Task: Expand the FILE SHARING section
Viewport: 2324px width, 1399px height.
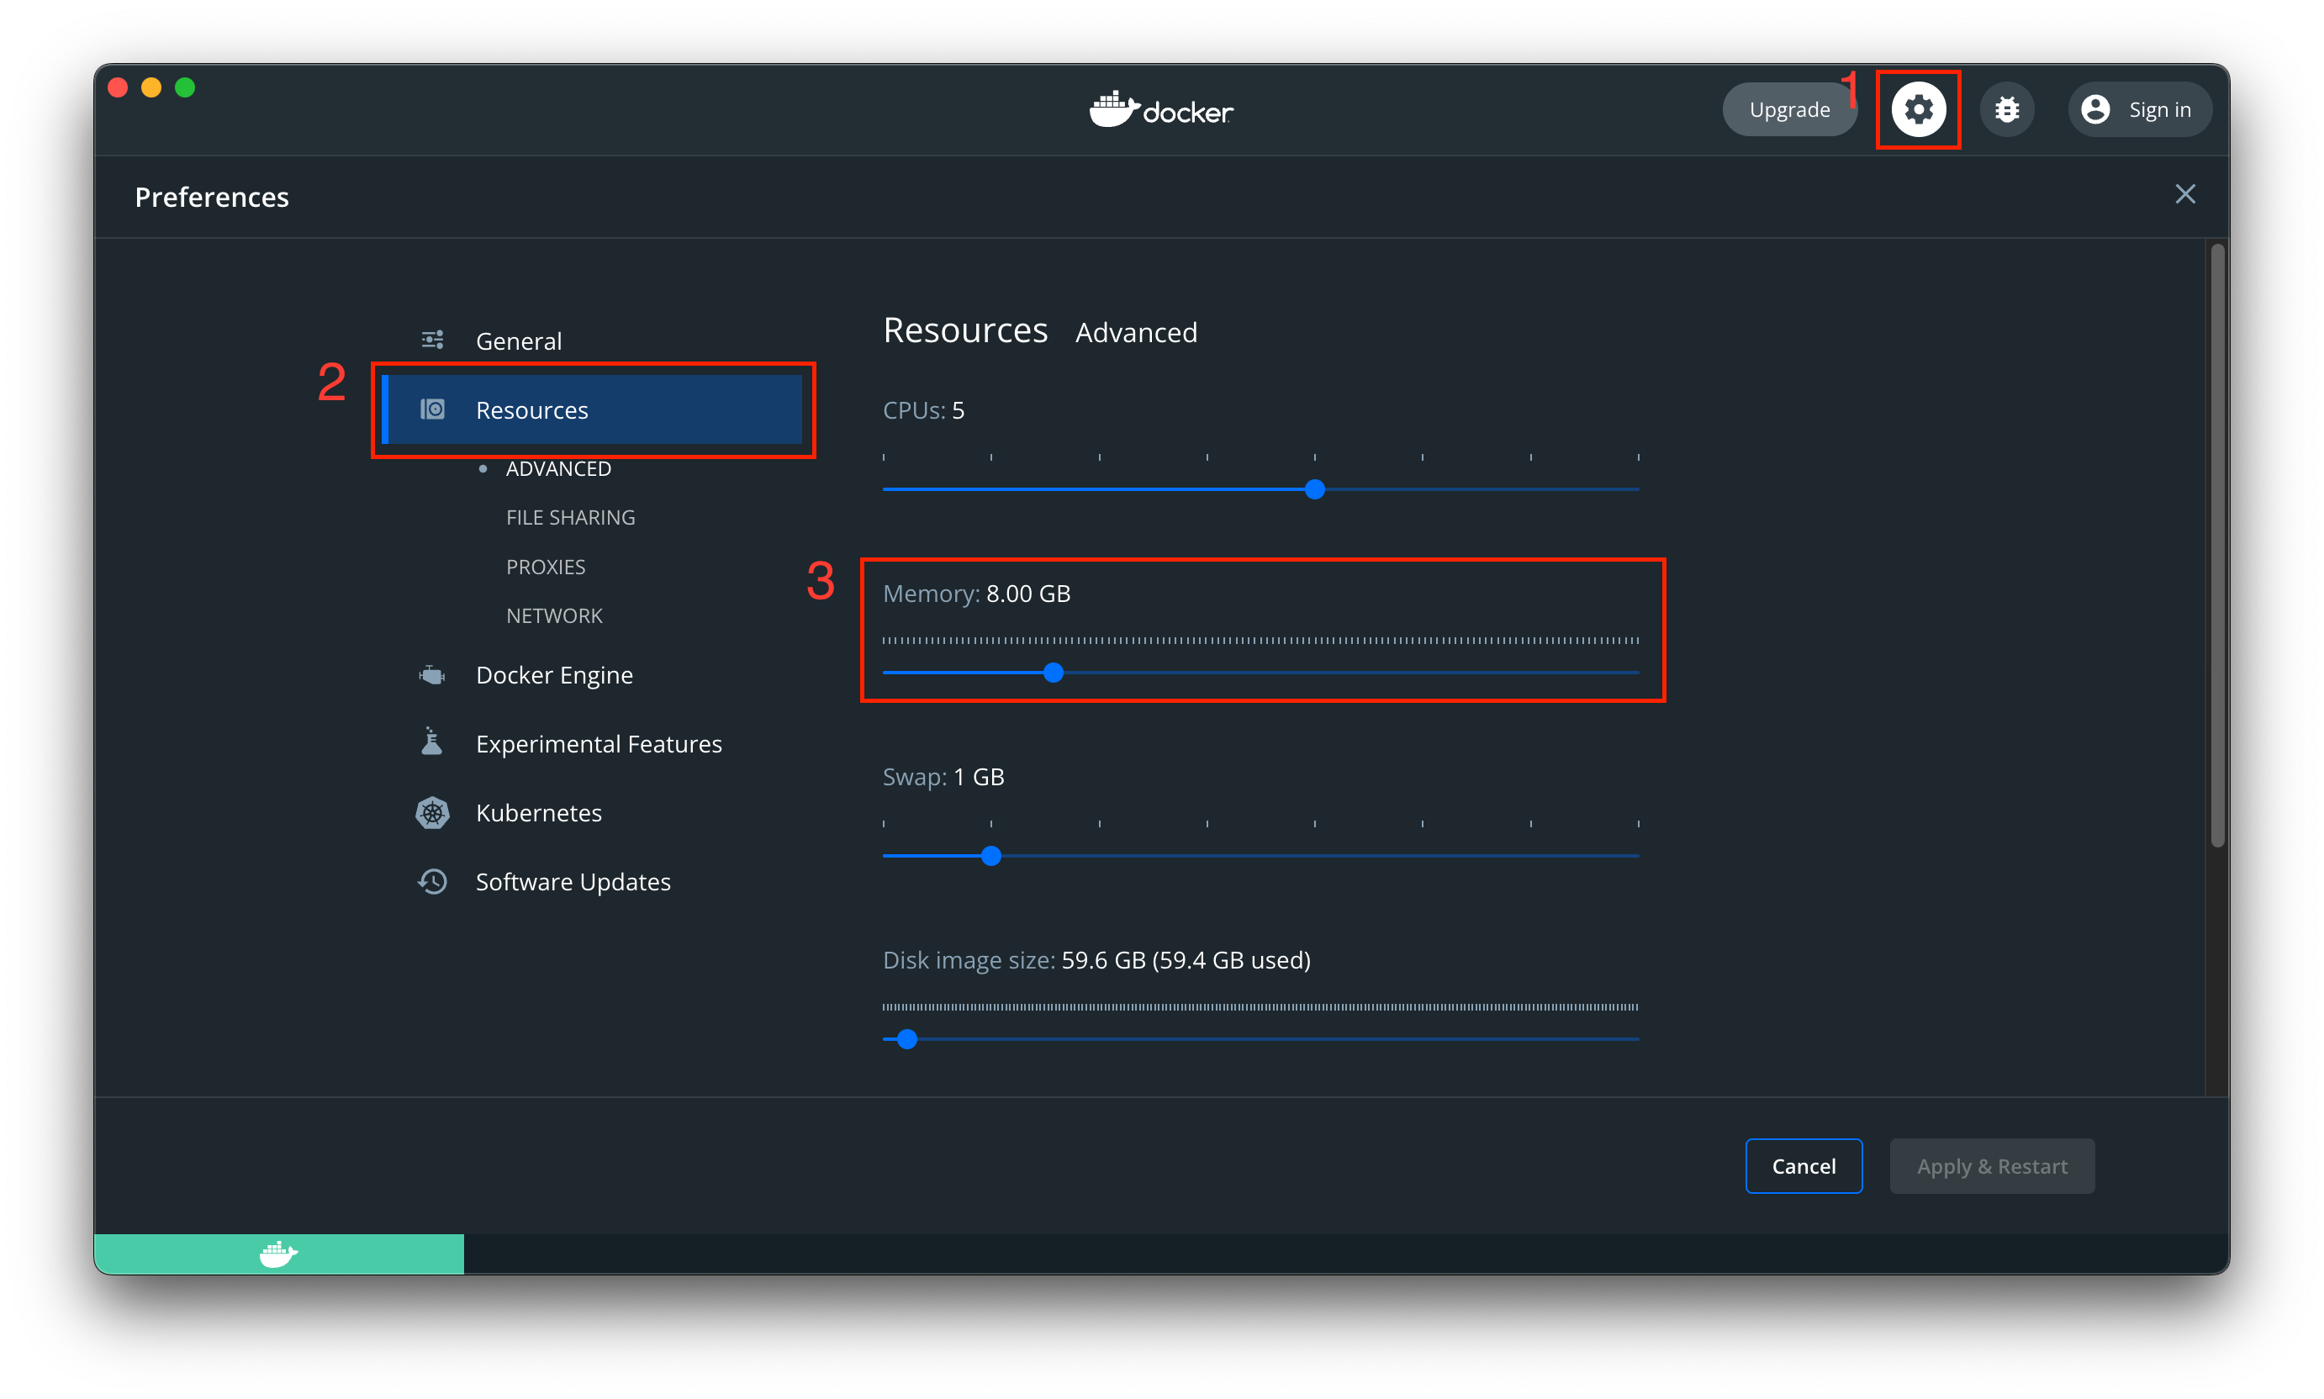Action: [x=571, y=518]
